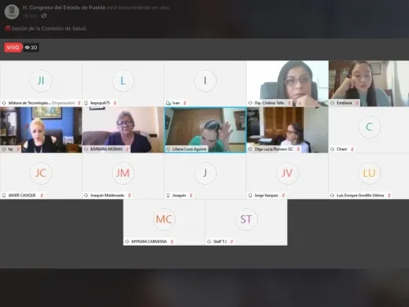Click the Joaquin Maldonado name label
Screen dimensions: 409x307
[x=107, y=196]
